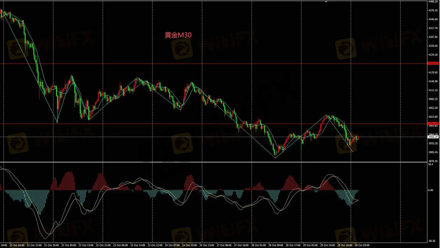Select the red 4000.00 horizontal line price tag

[x=433, y=124]
